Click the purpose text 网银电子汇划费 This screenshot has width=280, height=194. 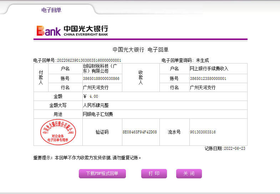[x=98, y=114]
